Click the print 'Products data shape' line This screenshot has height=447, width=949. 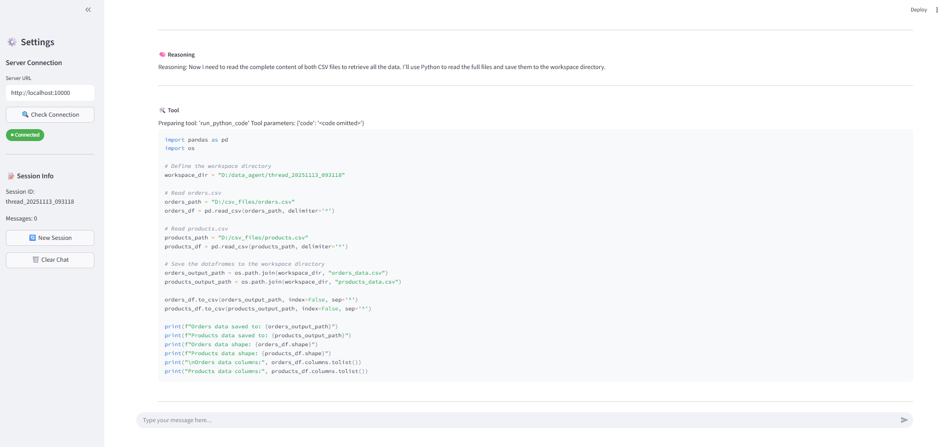pos(247,354)
